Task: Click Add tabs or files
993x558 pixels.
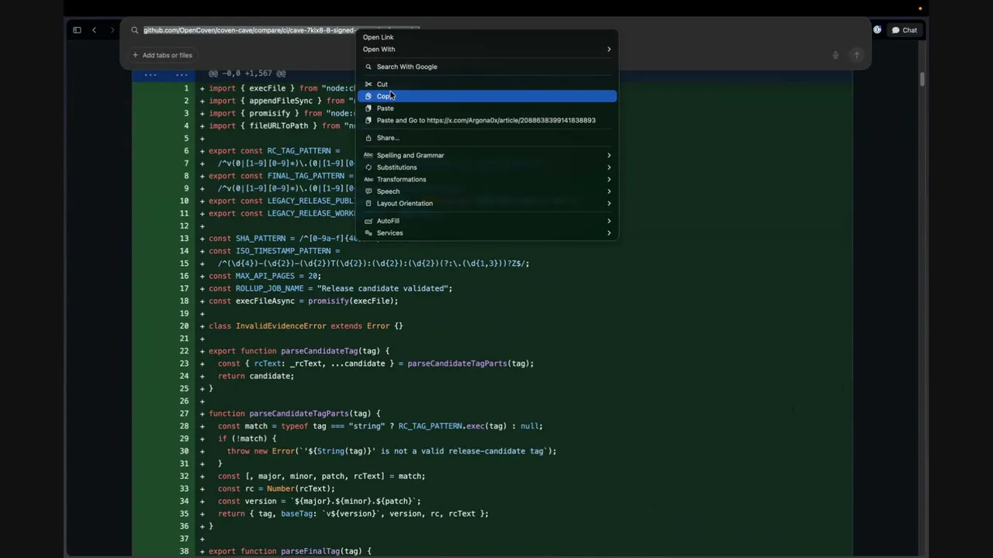Action: pos(162,55)
